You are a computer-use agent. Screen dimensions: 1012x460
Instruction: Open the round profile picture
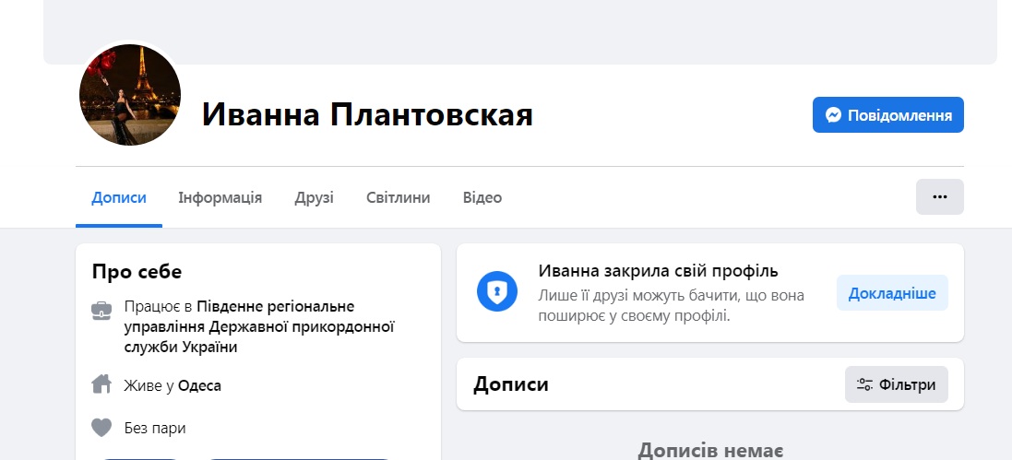(129, 95)
